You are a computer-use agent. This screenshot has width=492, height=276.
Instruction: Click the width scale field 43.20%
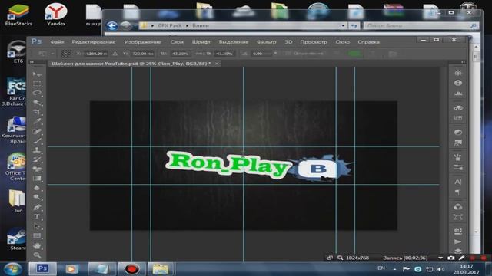(181, 54)
